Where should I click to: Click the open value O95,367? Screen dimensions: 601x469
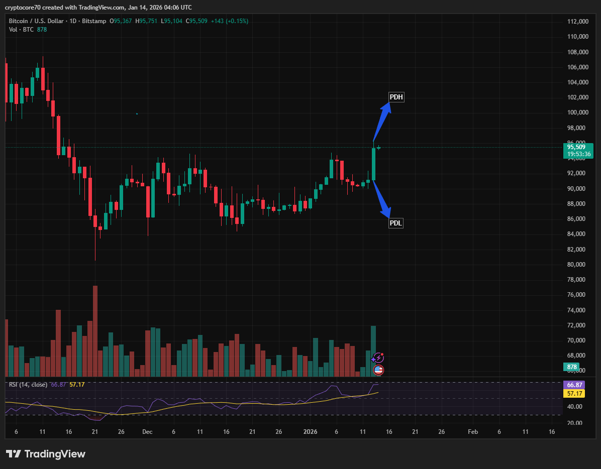pos(121,21)
